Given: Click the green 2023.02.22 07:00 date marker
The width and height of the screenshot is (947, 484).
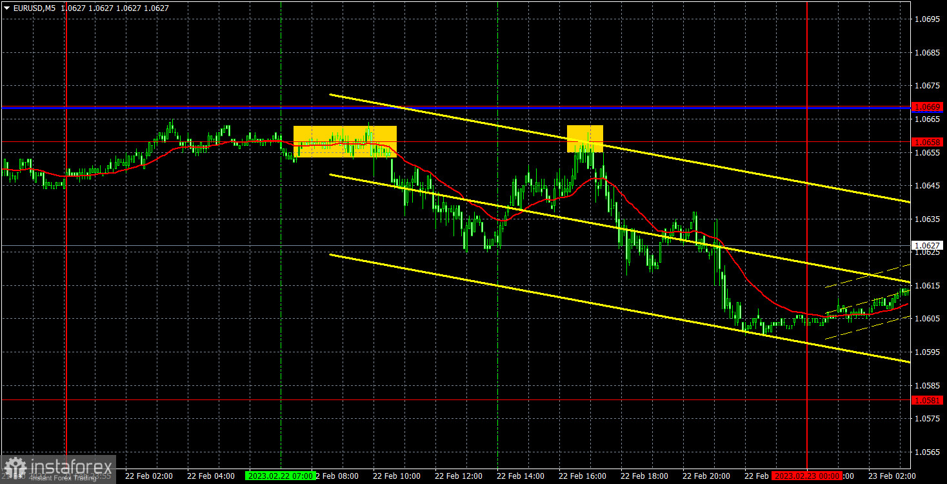Looking at the screenshot, I should [x=281, y=476].
